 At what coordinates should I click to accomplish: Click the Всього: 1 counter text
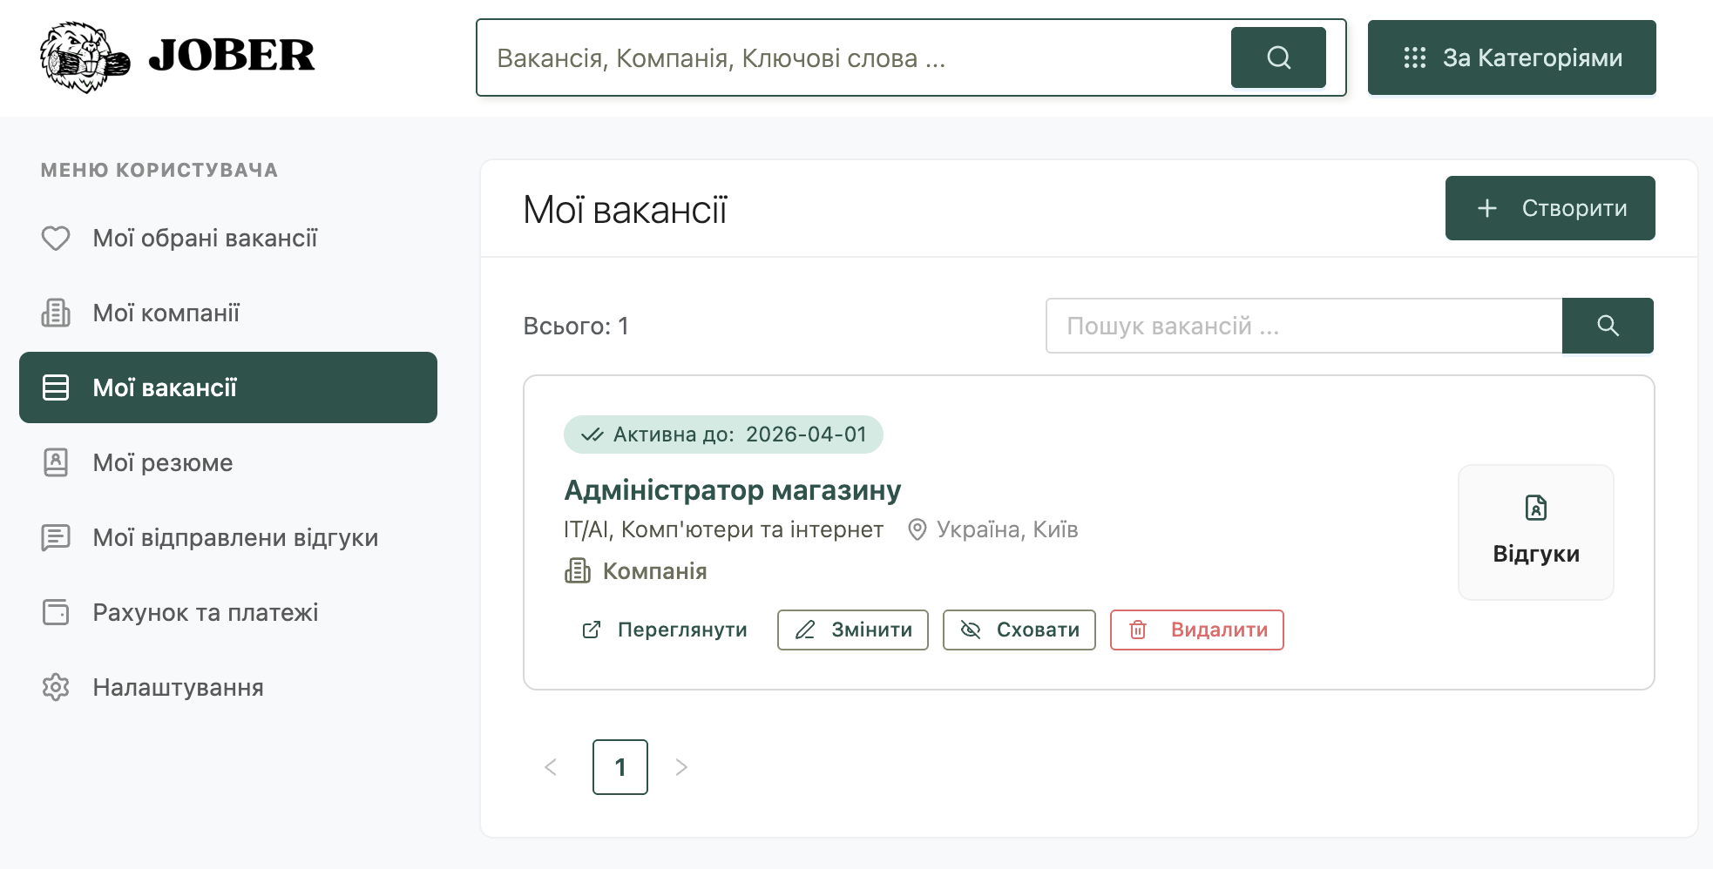point(576,326)
